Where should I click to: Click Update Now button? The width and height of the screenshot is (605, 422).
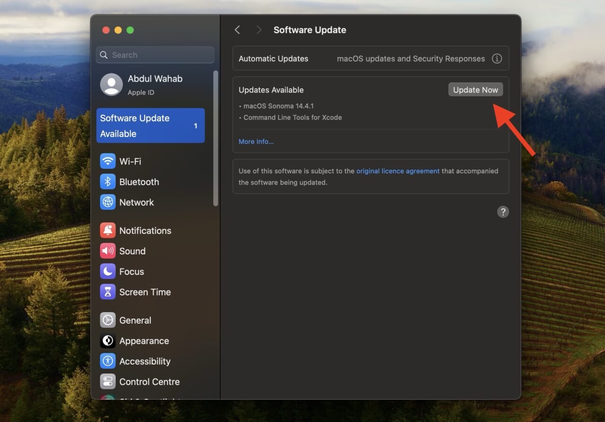(475, 90)
